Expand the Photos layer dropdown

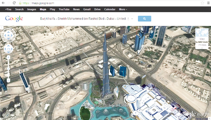click(202, 46)
